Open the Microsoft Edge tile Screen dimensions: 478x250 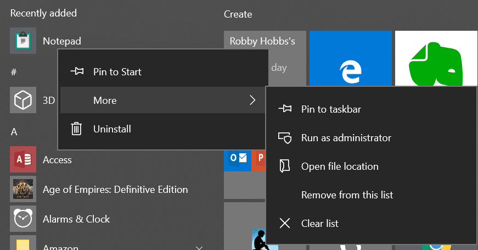(x=351, y=58)
